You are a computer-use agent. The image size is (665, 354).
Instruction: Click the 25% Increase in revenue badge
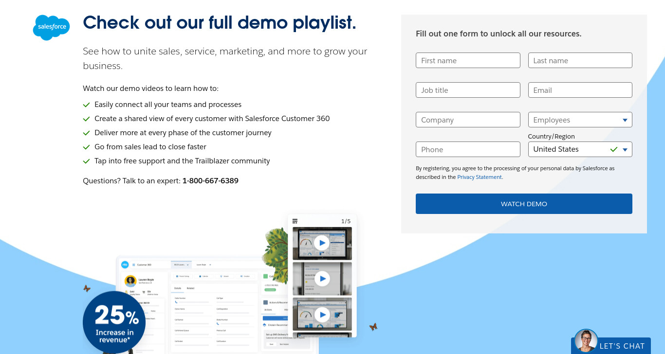tap(114, 322)
